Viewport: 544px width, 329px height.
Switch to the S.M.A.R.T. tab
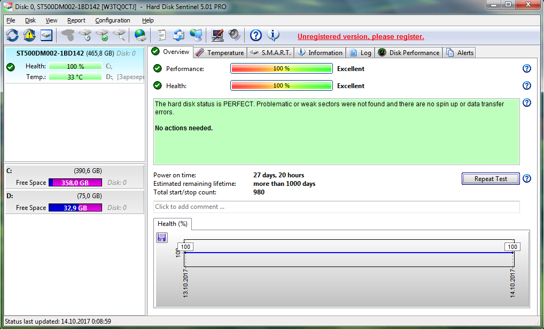coord(271,52)
